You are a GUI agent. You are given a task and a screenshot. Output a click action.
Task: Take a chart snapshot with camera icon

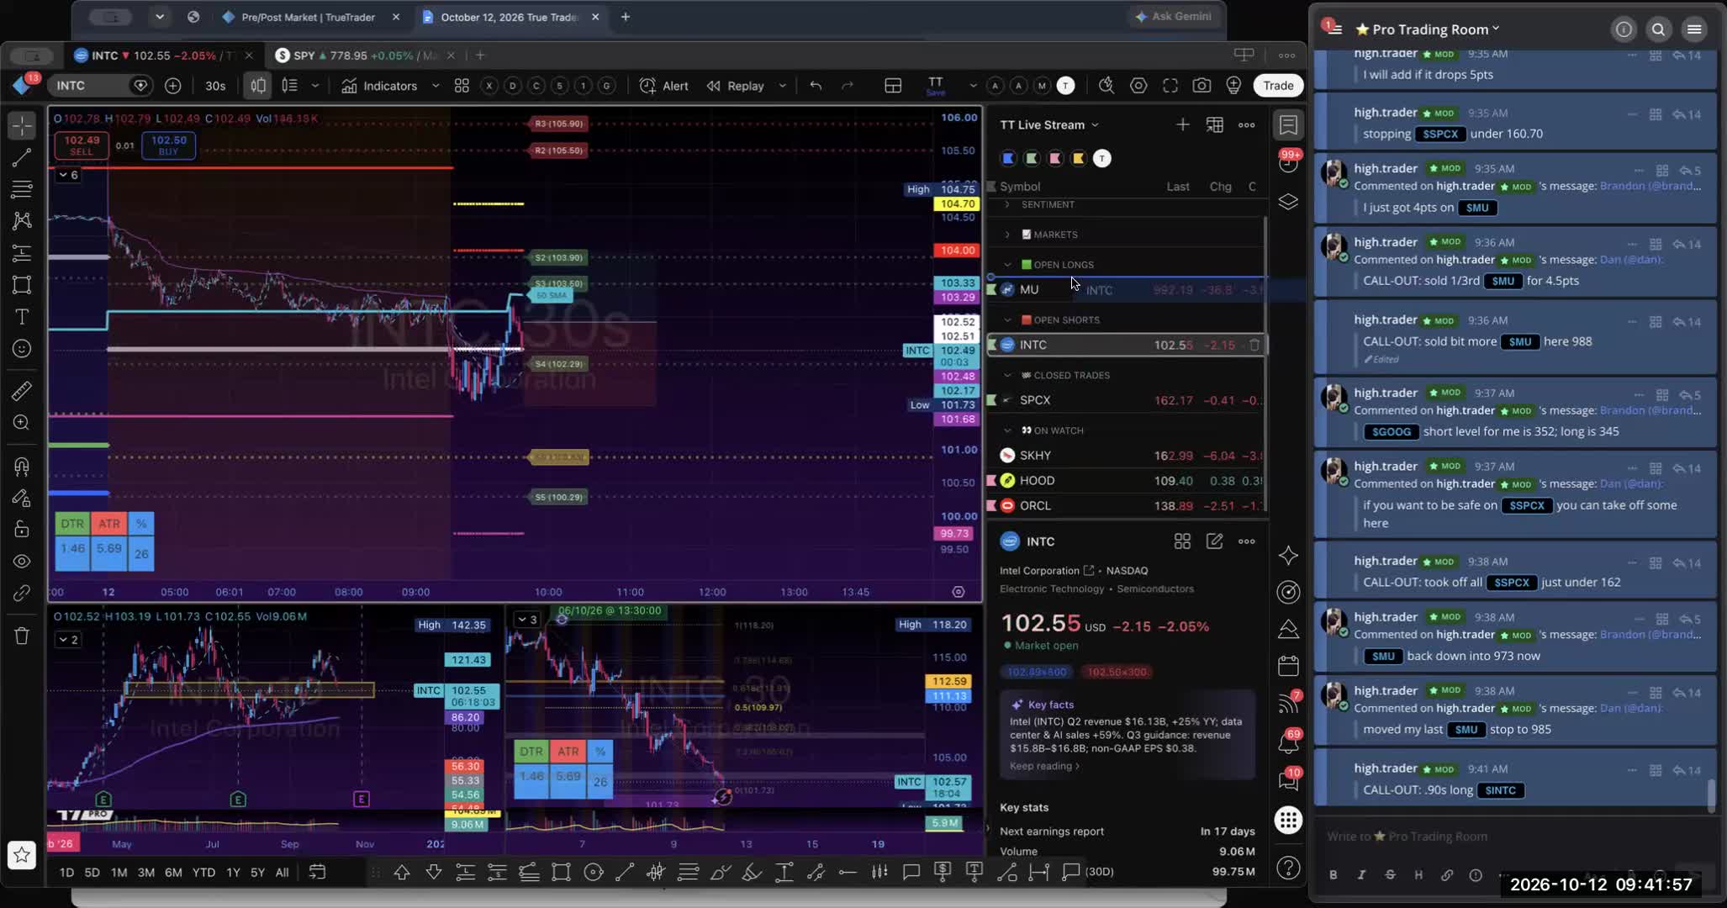(1202, 86)
